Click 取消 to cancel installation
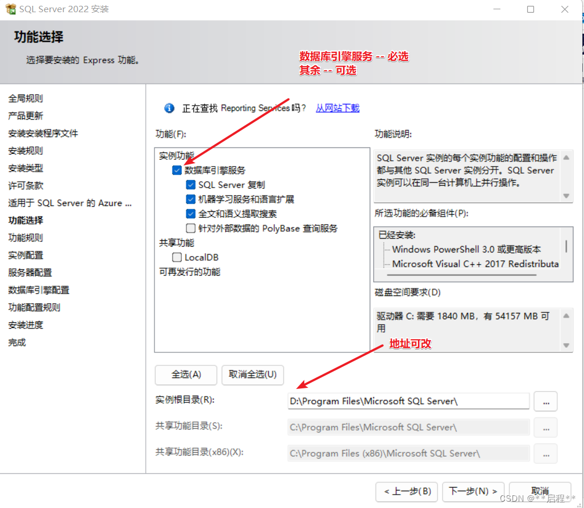Screen dimensions: 584x508 (x=540, y=492)
